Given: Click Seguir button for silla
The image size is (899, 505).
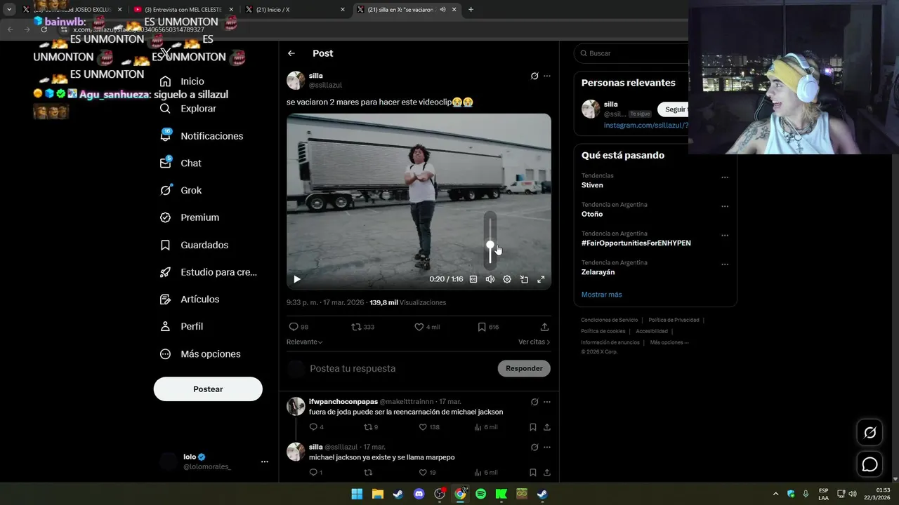Looking at the screenshot, I should pos(673,109).
